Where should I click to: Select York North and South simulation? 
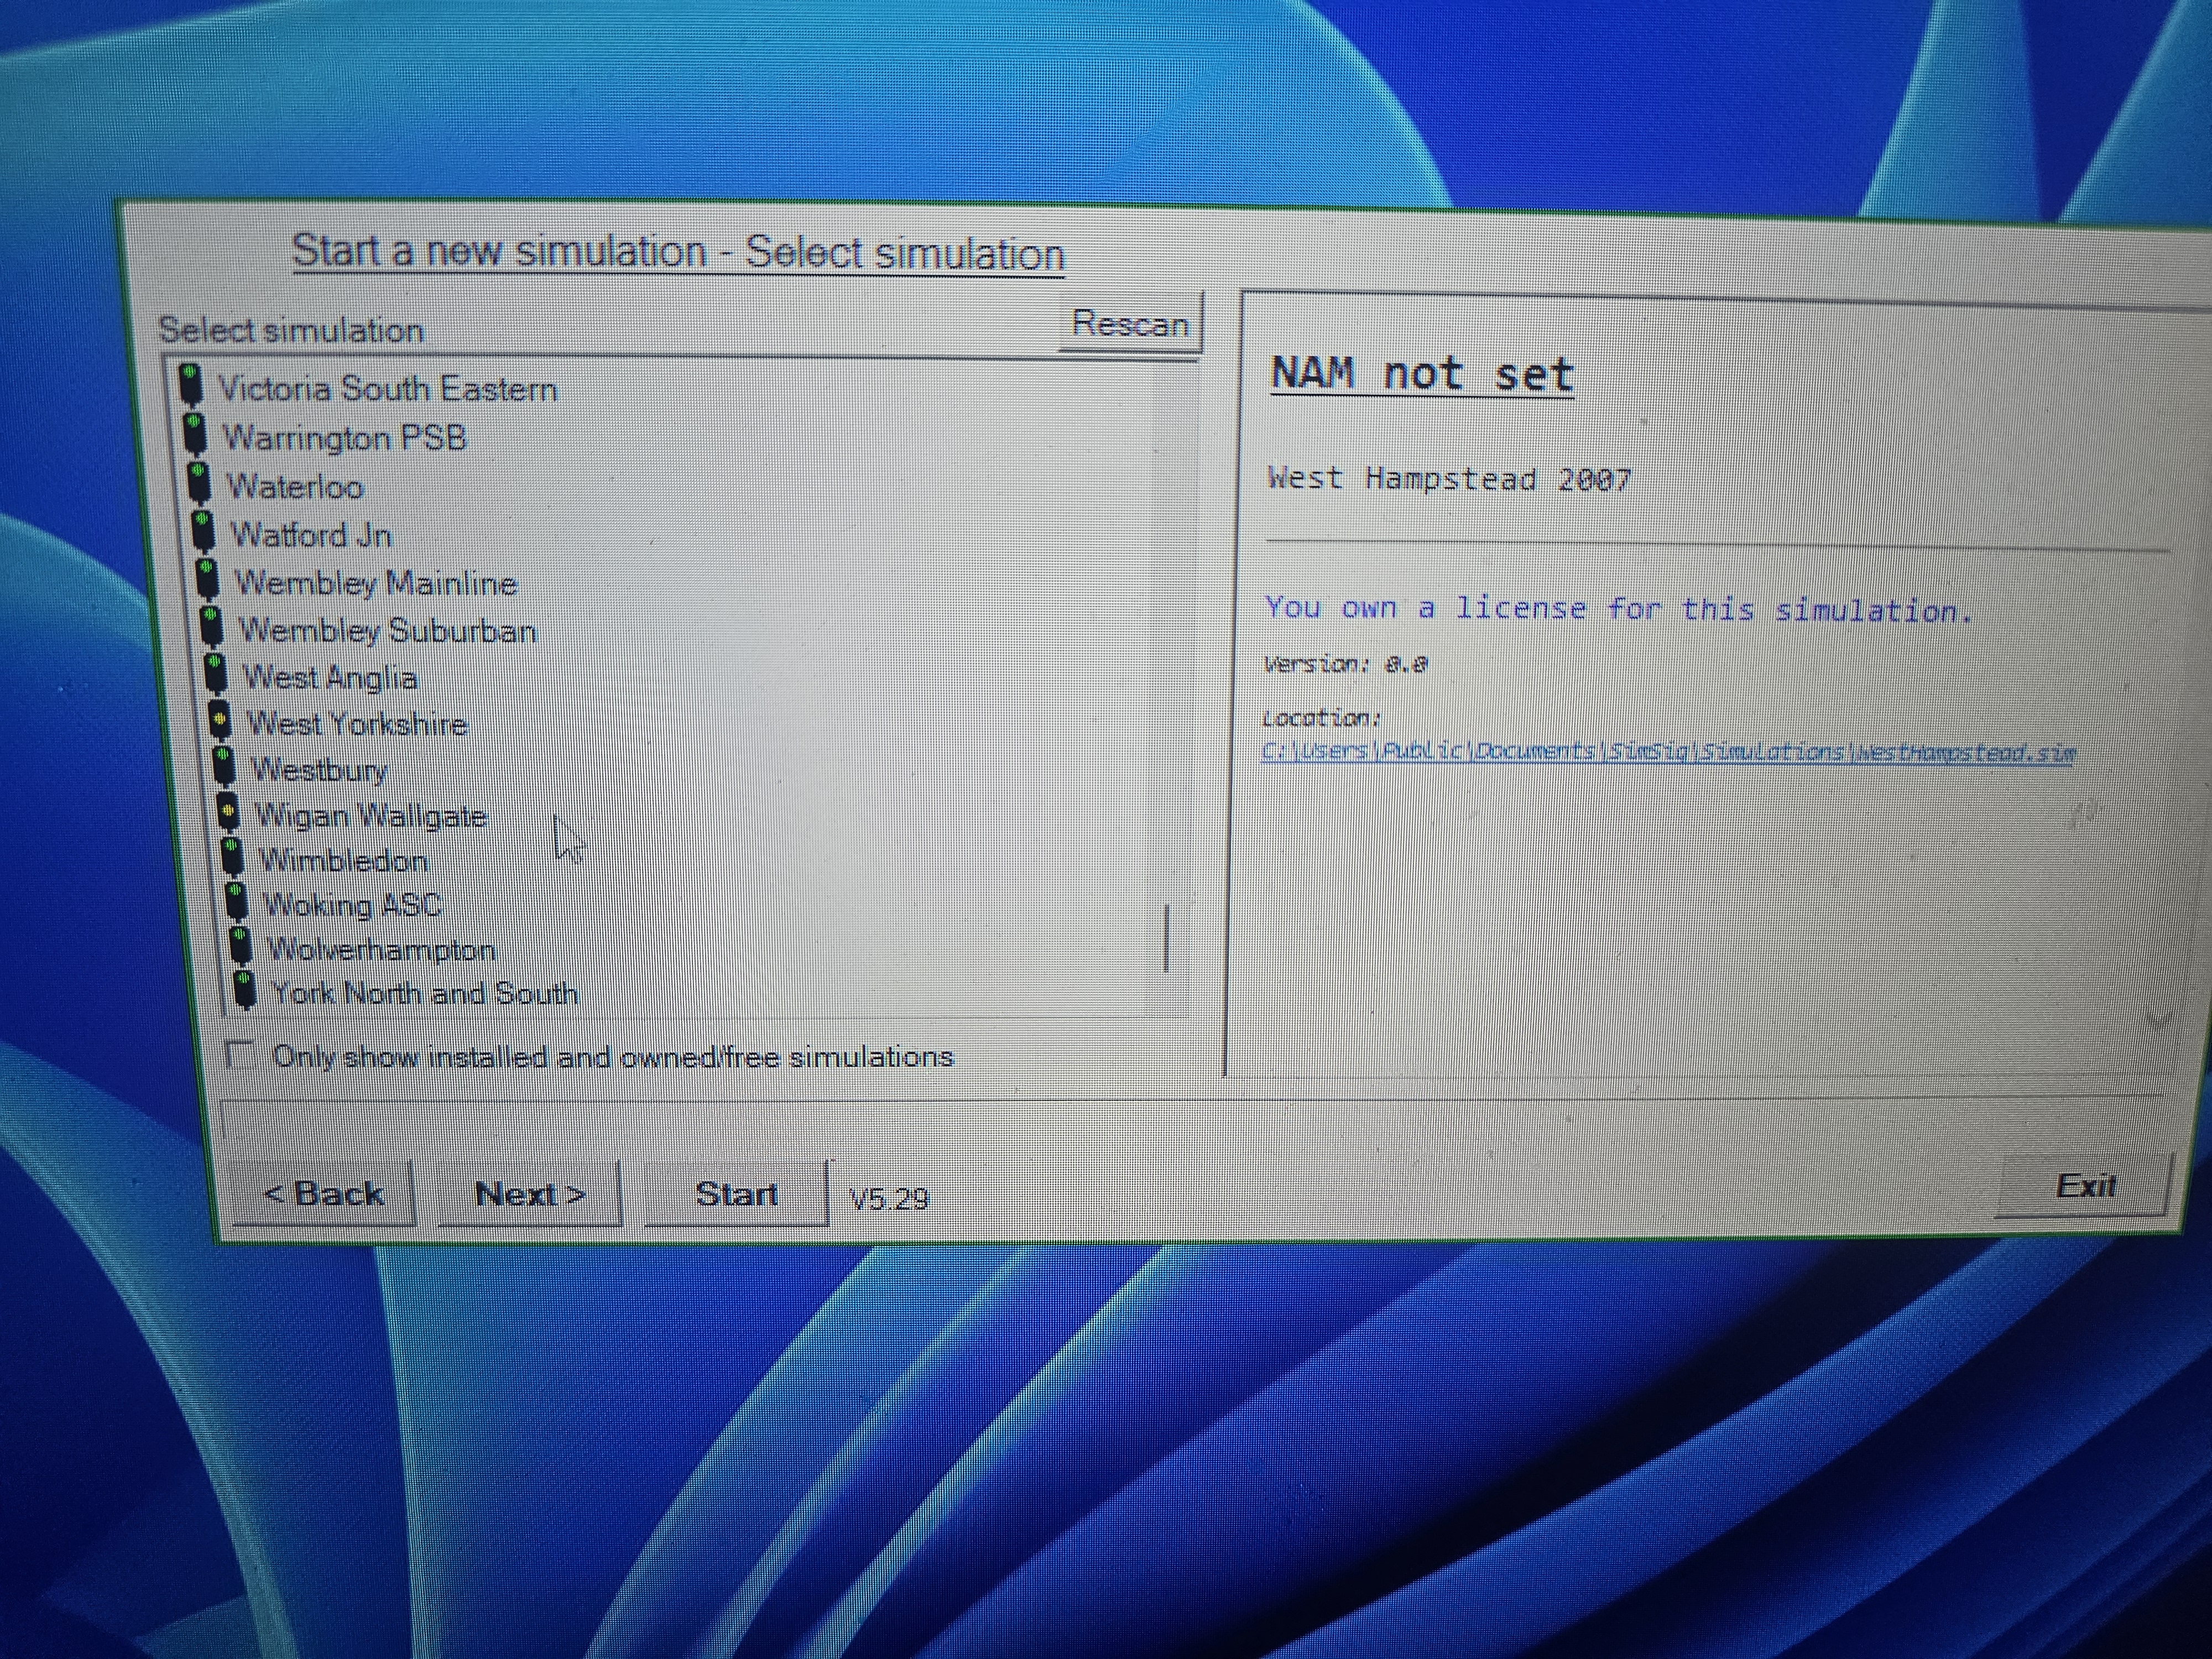click(x=426, y=994)
